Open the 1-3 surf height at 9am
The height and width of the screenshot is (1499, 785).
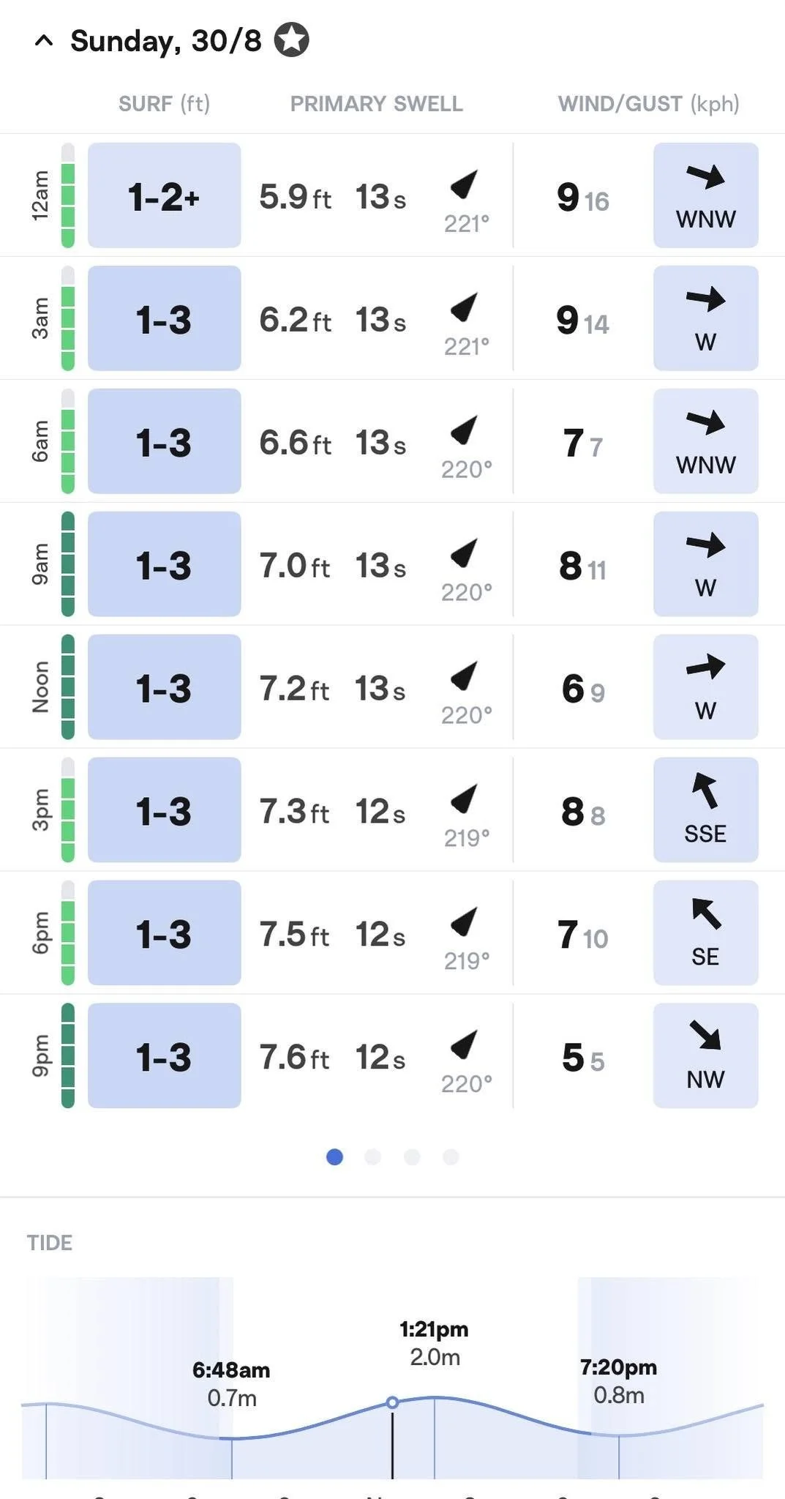[164, 564]
